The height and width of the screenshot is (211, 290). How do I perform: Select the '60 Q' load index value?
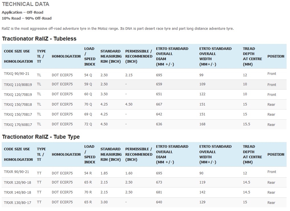(88, 94)
